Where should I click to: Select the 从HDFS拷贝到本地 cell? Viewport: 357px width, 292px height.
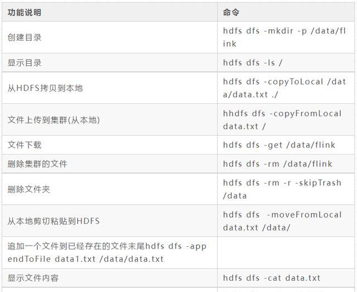[45, 88]
